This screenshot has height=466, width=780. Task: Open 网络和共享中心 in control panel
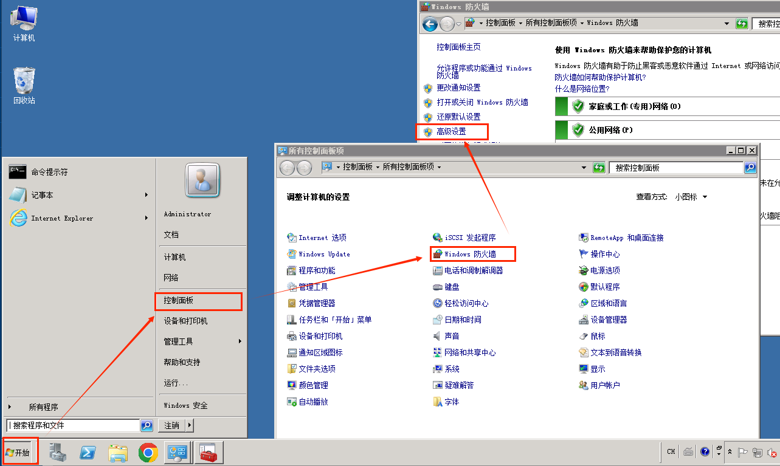coord(469,352)
